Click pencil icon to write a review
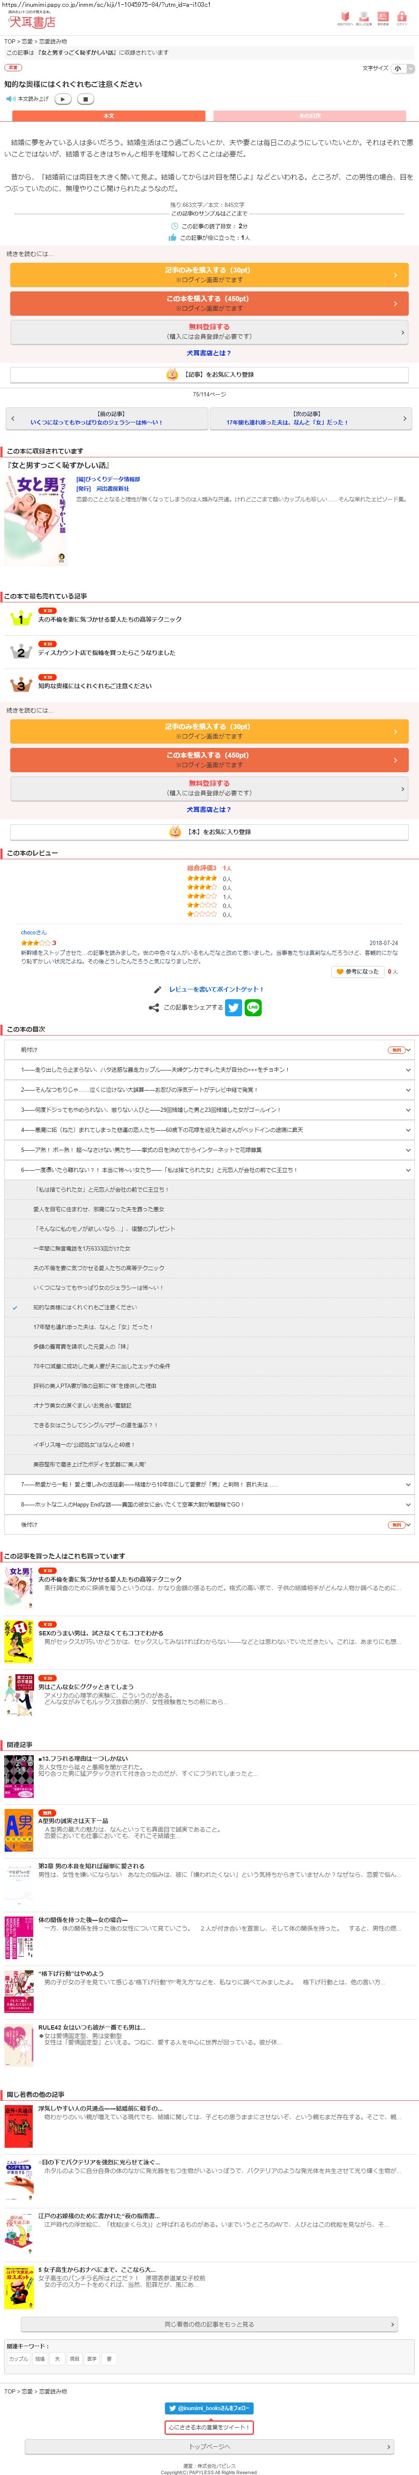The height and width of the screenshot is (2475, 419). [x=157, y=989]
